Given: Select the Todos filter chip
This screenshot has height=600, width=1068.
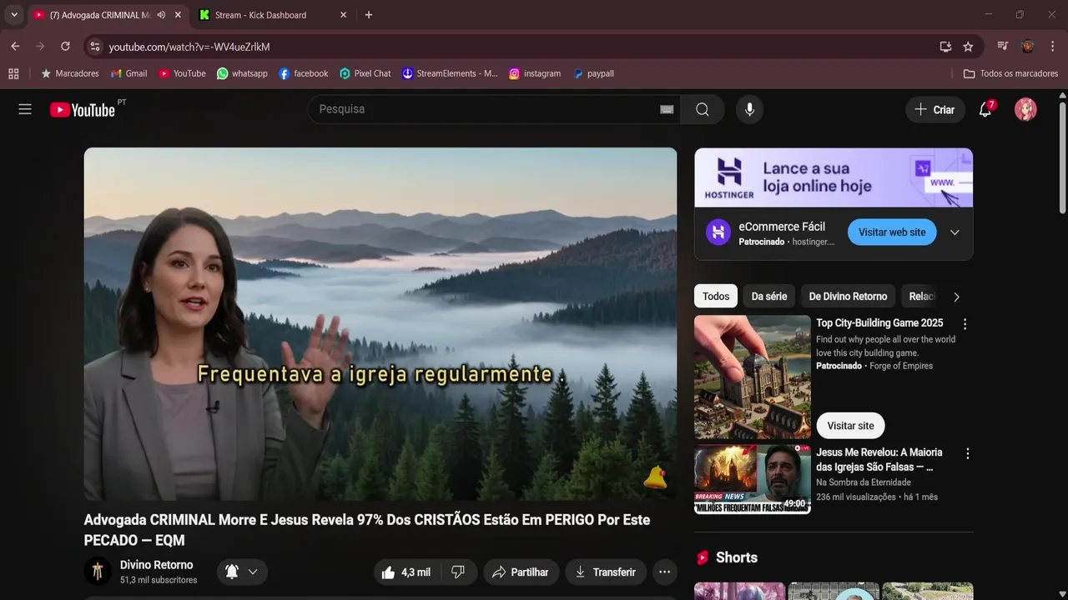Looking at the screenshot, I should click(716, 297).
